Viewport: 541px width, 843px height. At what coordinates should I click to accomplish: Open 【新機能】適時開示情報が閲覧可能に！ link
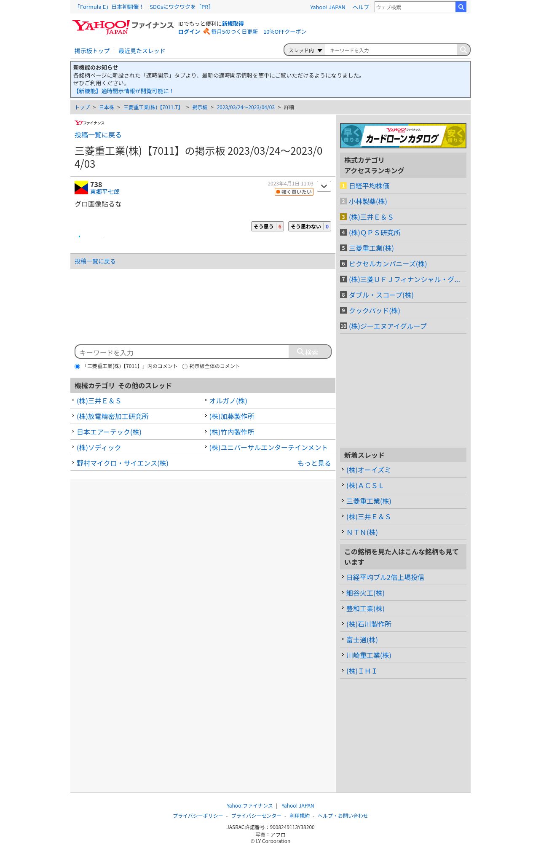tap(123, 91)
